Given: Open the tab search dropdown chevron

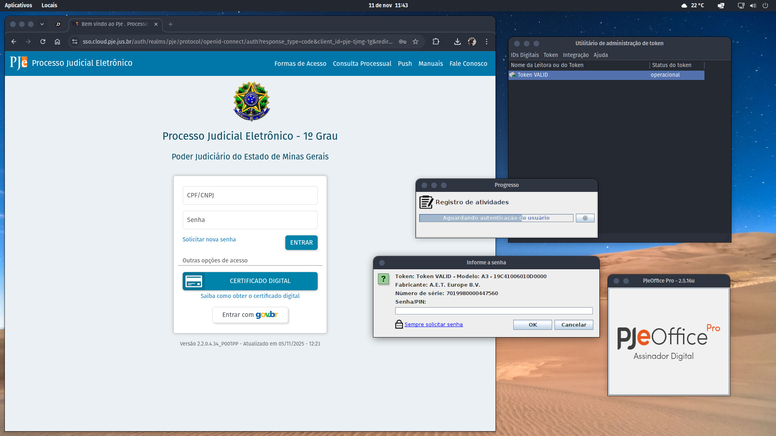Looking at the screenshot, I should pos(42,24).
